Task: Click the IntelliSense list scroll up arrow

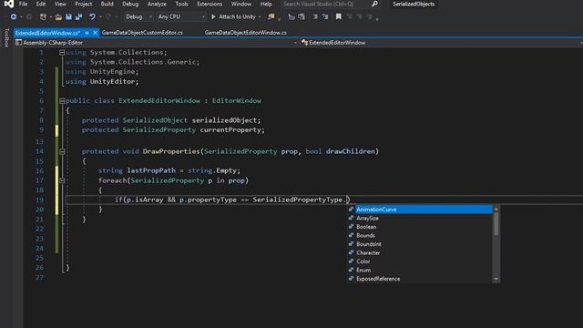Action: (x=496, y=209)
